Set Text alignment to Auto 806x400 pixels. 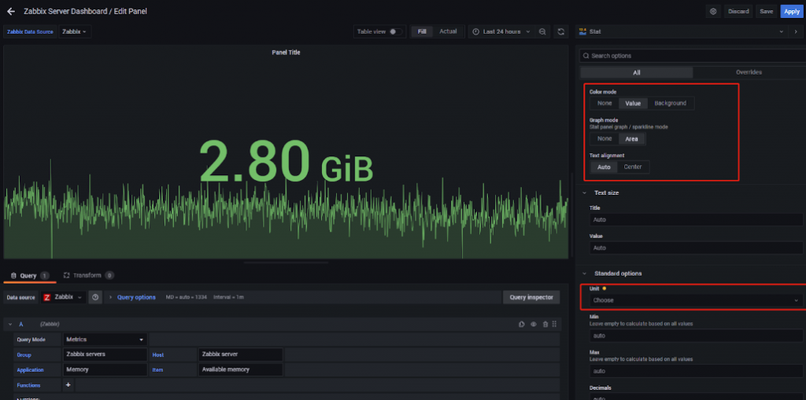point(604,167)
